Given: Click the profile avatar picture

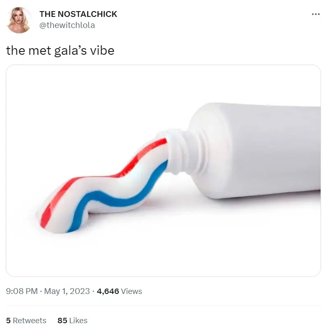Looking at the screenshot, I should [x=19, y=20].
